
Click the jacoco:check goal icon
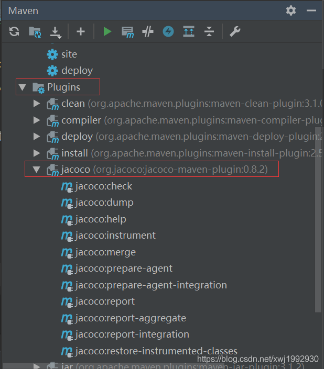click(67, 187)
